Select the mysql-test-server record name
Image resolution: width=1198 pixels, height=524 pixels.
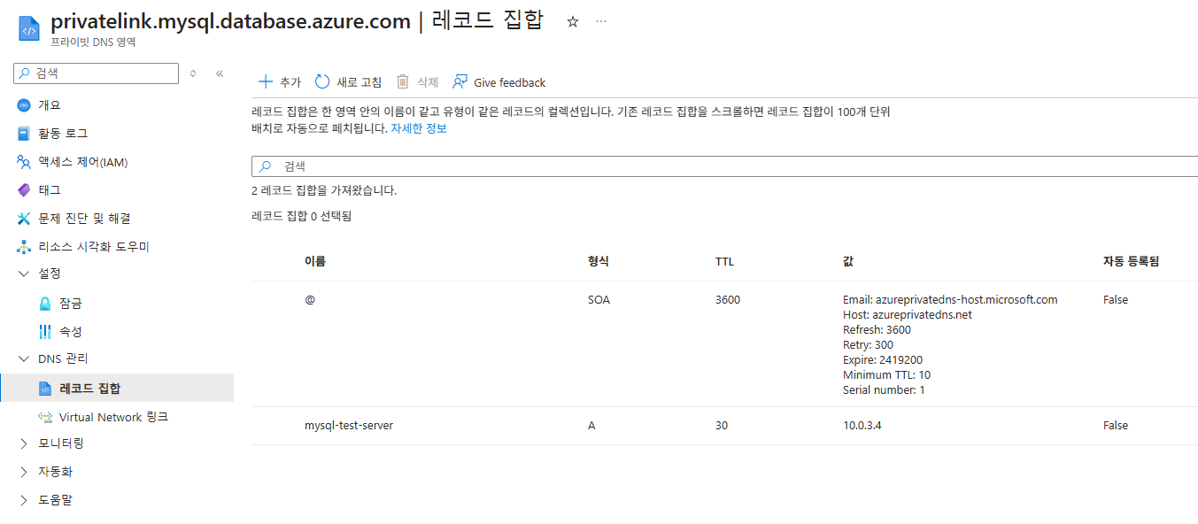pos(349,426)
